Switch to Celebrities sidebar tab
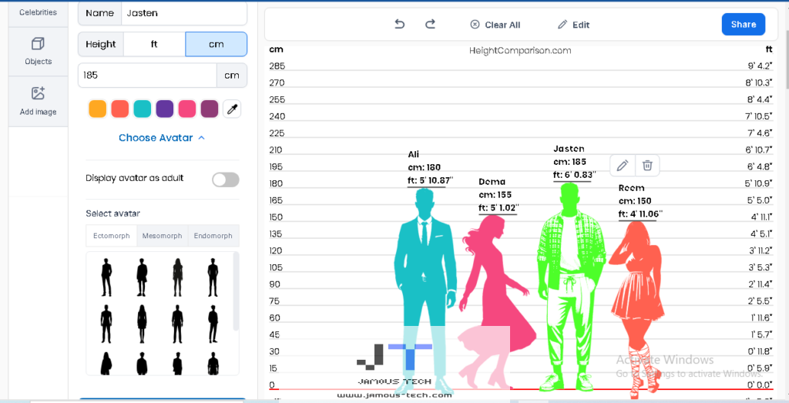 pos(39,12)
